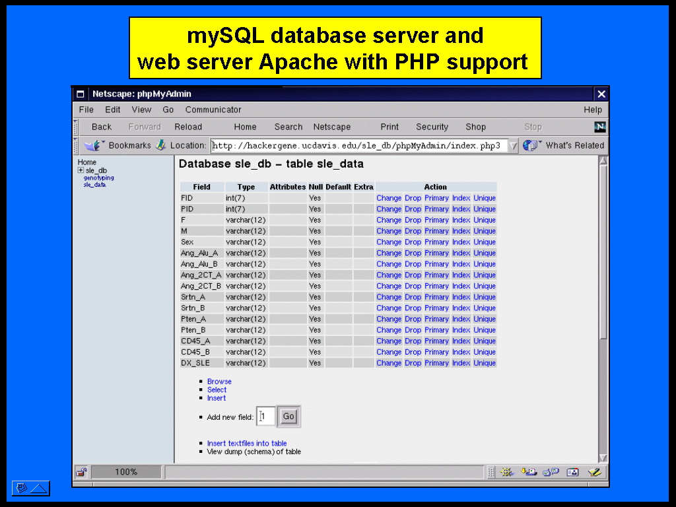
Task: Click the Reload toolbar button
Action: (188, 127)
